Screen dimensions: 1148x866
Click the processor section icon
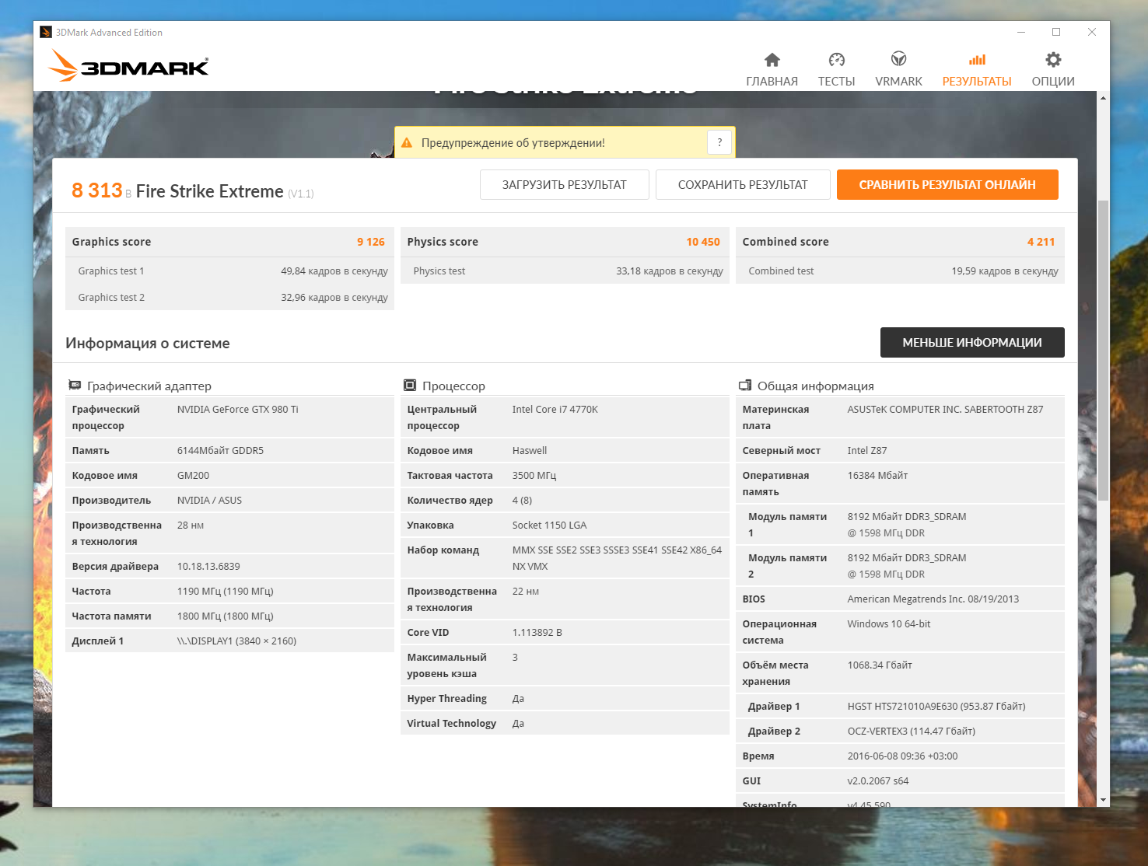410,386
